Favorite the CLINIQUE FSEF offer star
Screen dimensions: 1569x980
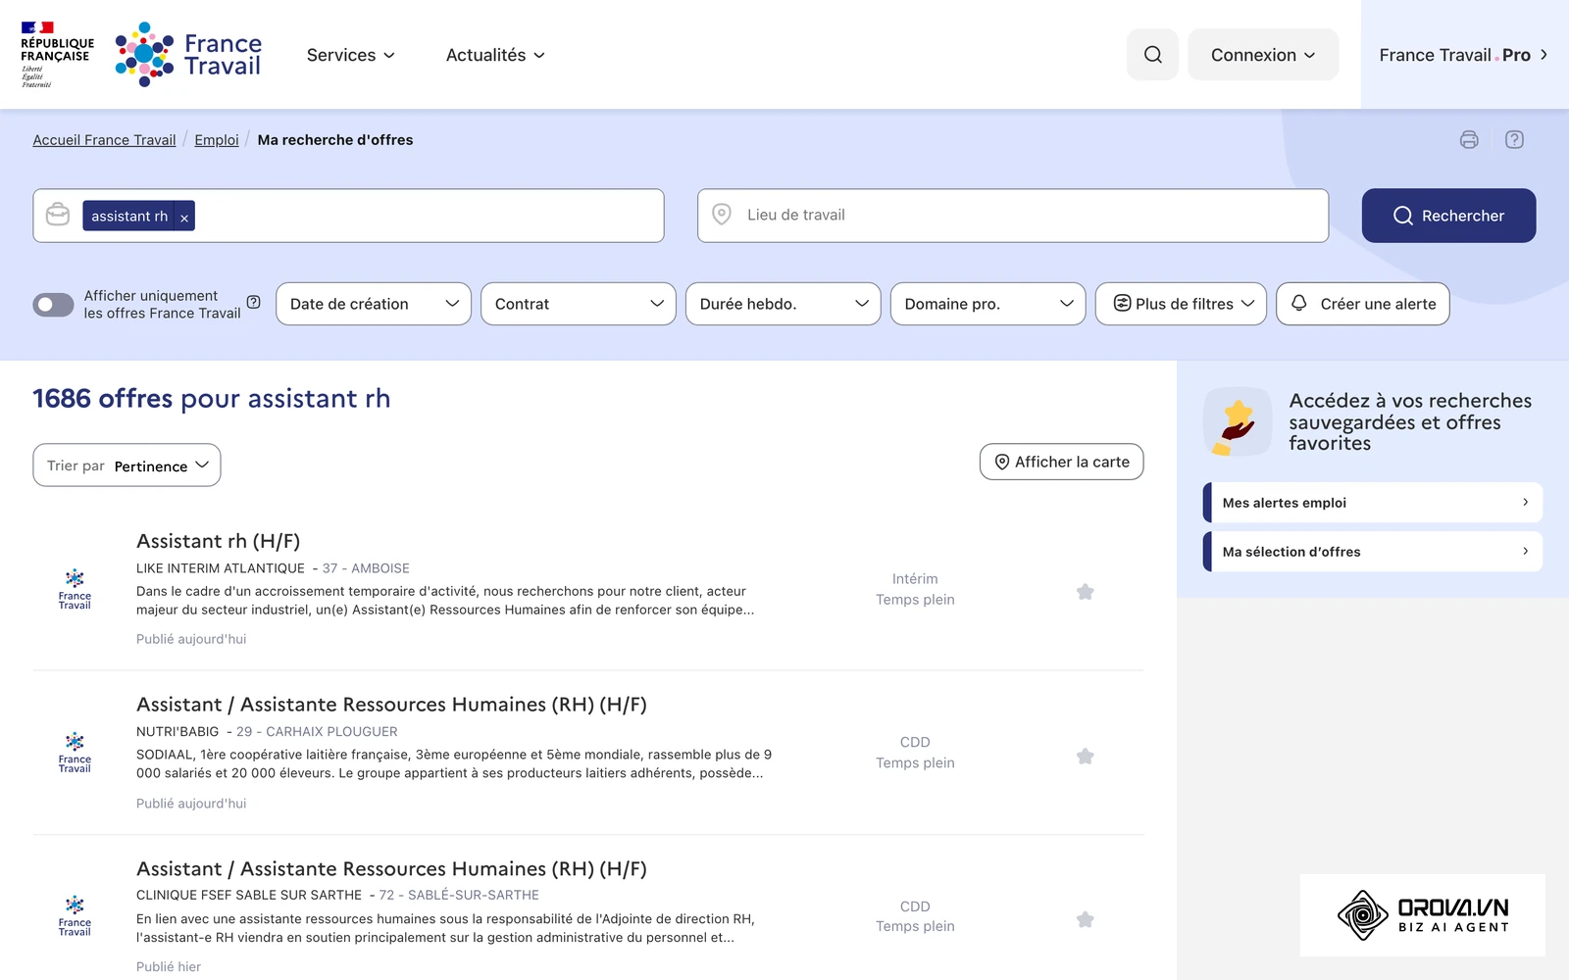point(1085,920)
